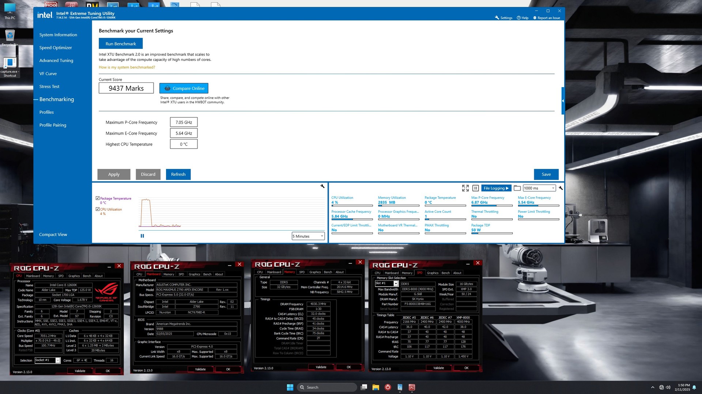Open Profiles section in sidebar
This screenshot has height=394, width=702.
pyautogui.click(x=46, y=112)
